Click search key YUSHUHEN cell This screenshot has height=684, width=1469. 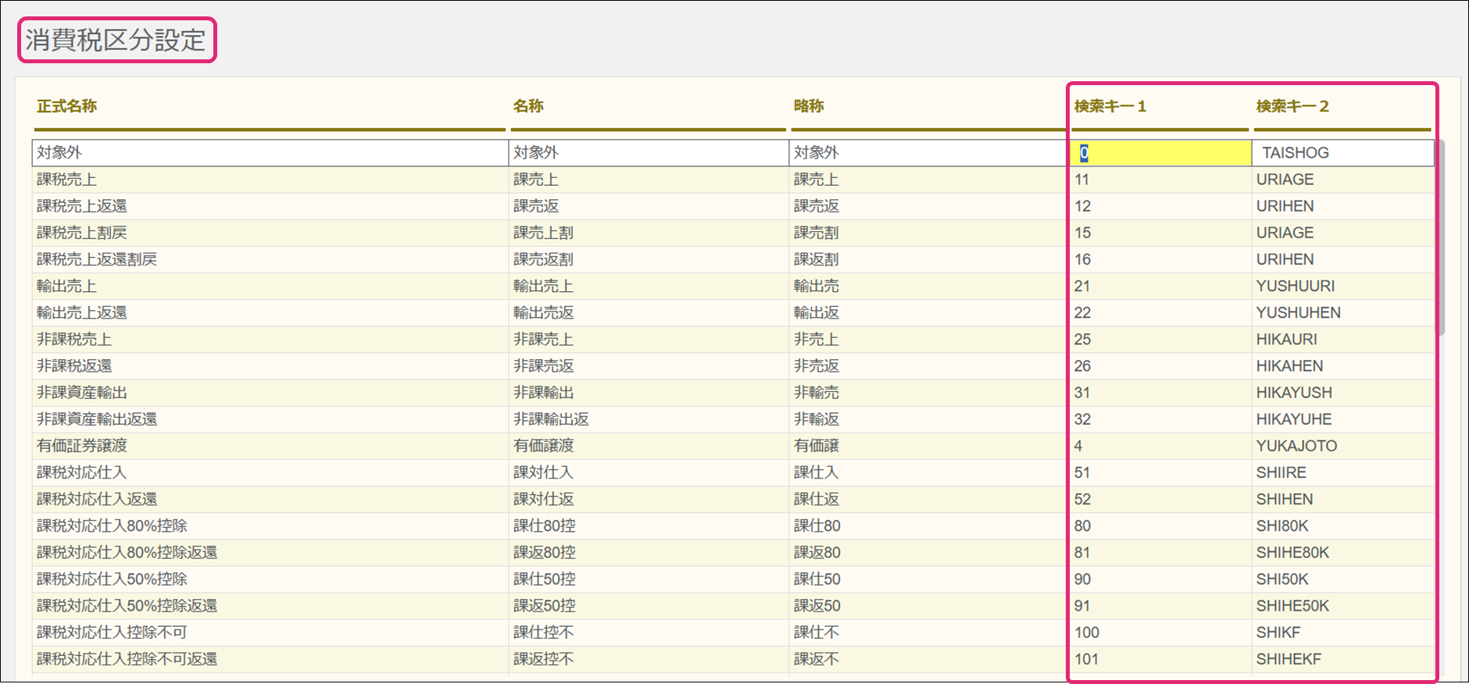[x=1298, y=313]
